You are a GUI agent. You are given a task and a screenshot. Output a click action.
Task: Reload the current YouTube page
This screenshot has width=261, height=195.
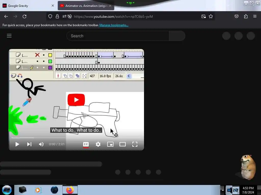point(24,17)
